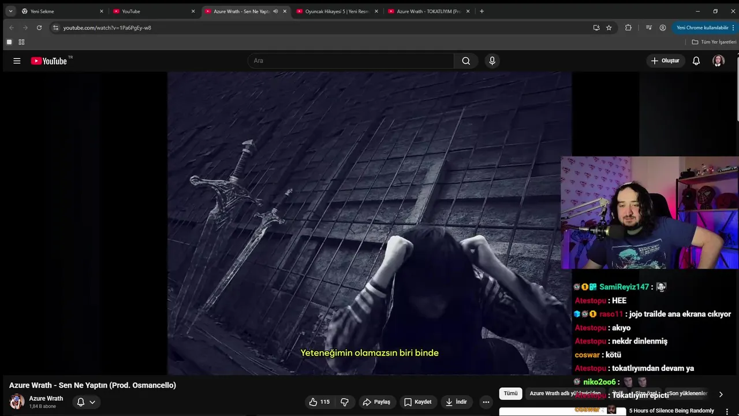Click video title Azure Wrath - Sen Ne Yaptın
739x416 pixels.
click(92, 385)
